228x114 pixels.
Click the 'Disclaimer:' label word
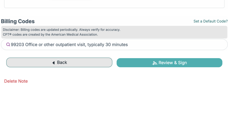(x=11, y=30)
